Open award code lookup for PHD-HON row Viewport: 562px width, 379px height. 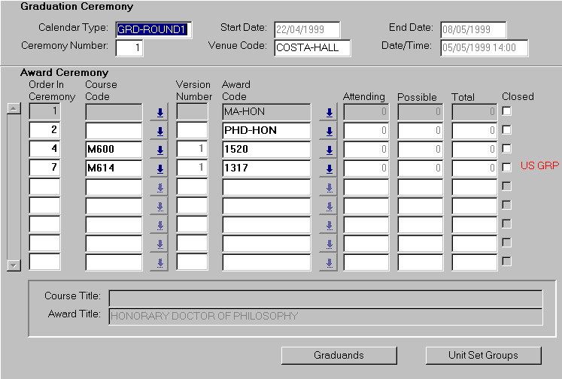coord(328,131)
